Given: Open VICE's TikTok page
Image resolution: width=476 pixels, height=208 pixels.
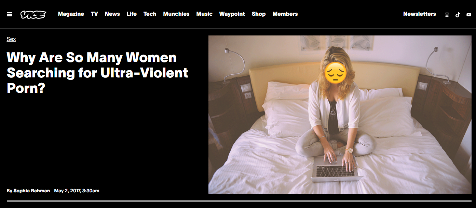Looking at the screenshot, I should pos(458,14).
